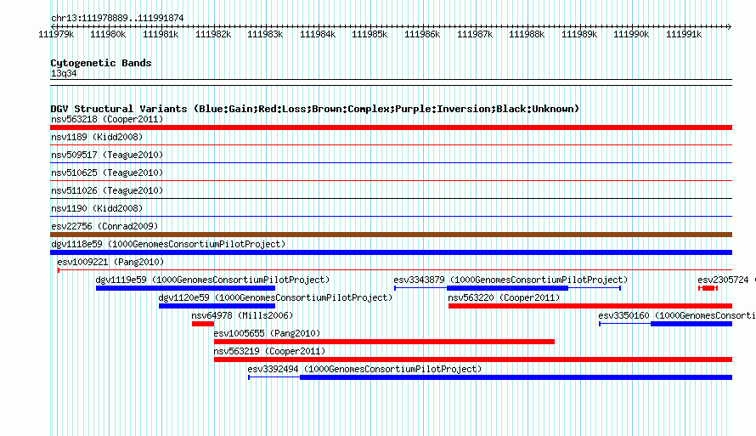Screen dimensions: 756x436
Task: Open the esv22756 (Conrad2009) text label
Action: coord(104,226)
